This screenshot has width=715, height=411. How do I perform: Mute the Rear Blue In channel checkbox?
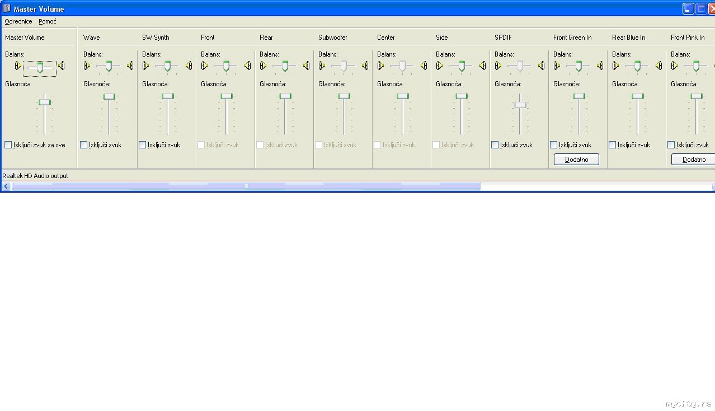pyautogui.click(x=612, y=145)
